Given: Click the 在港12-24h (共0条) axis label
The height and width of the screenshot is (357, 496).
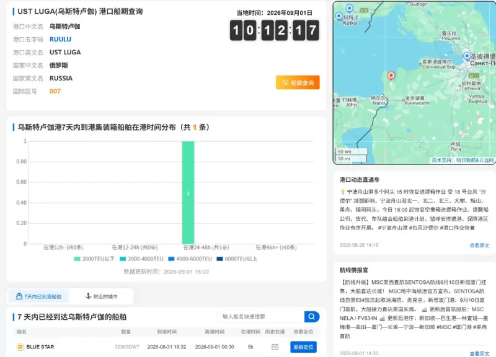Looking at the screenshot, I should coord(135,247).
